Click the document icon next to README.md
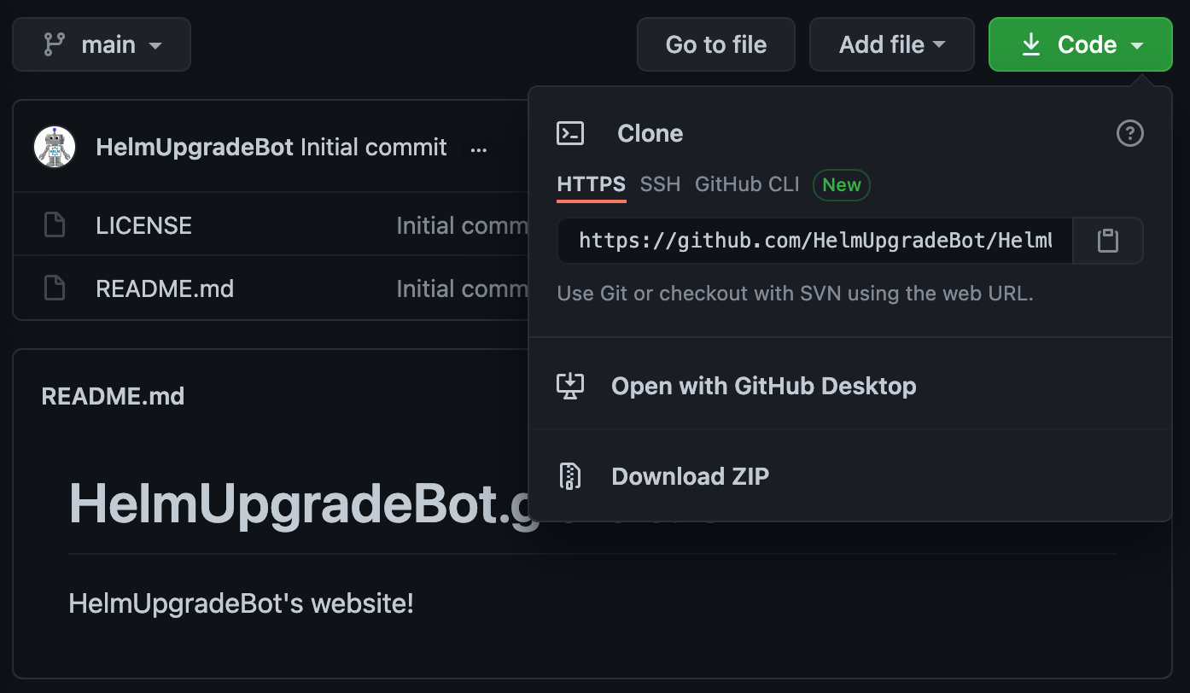1190x693 pixels. point(54,288)
